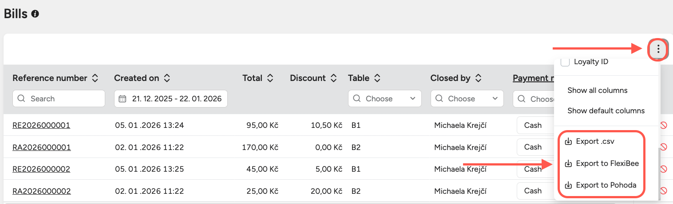Image resolution: width=673 pixels, height=204 pixels.
Task: Open bill RA2026000001 link
Action: point(42,147)
